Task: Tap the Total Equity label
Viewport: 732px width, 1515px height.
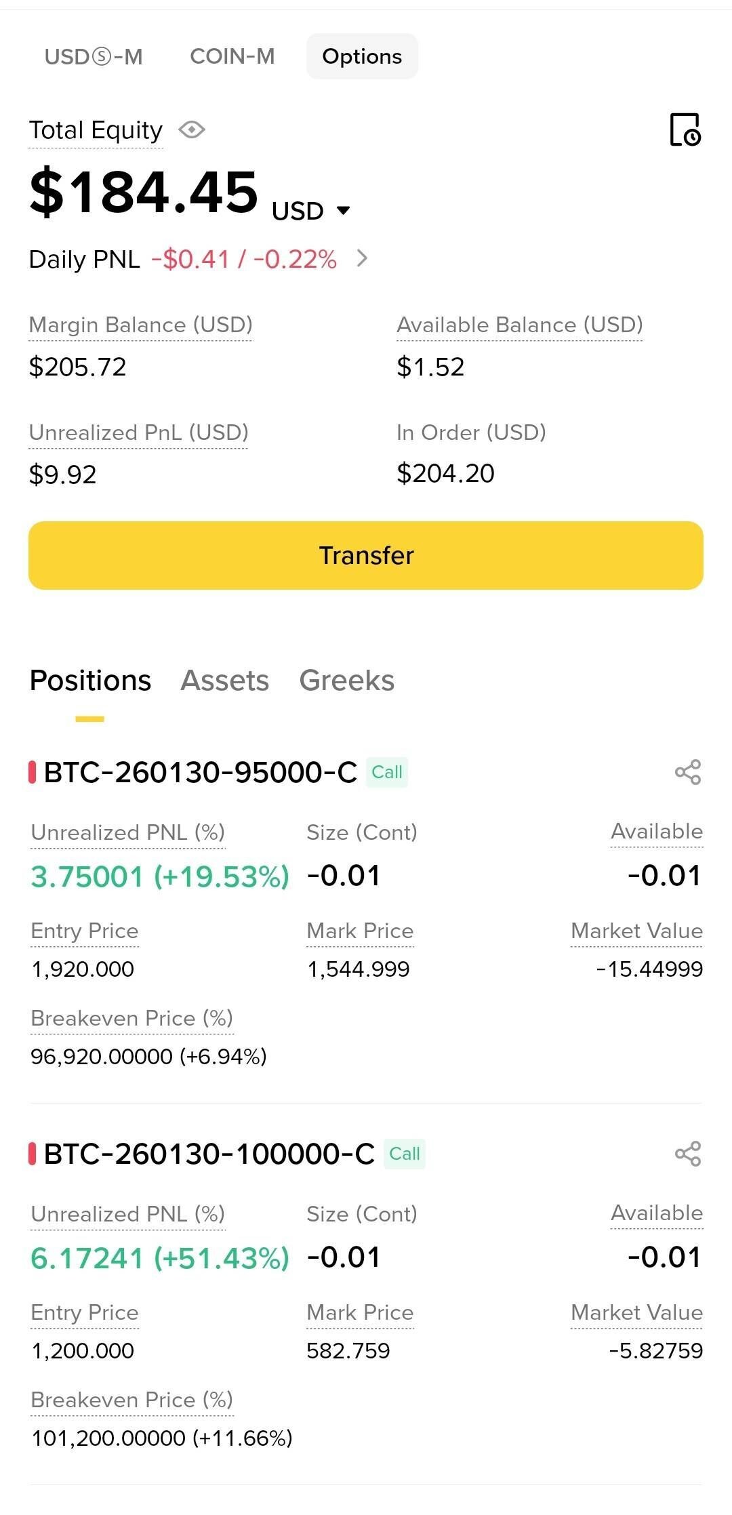Action: coord(96,130)
